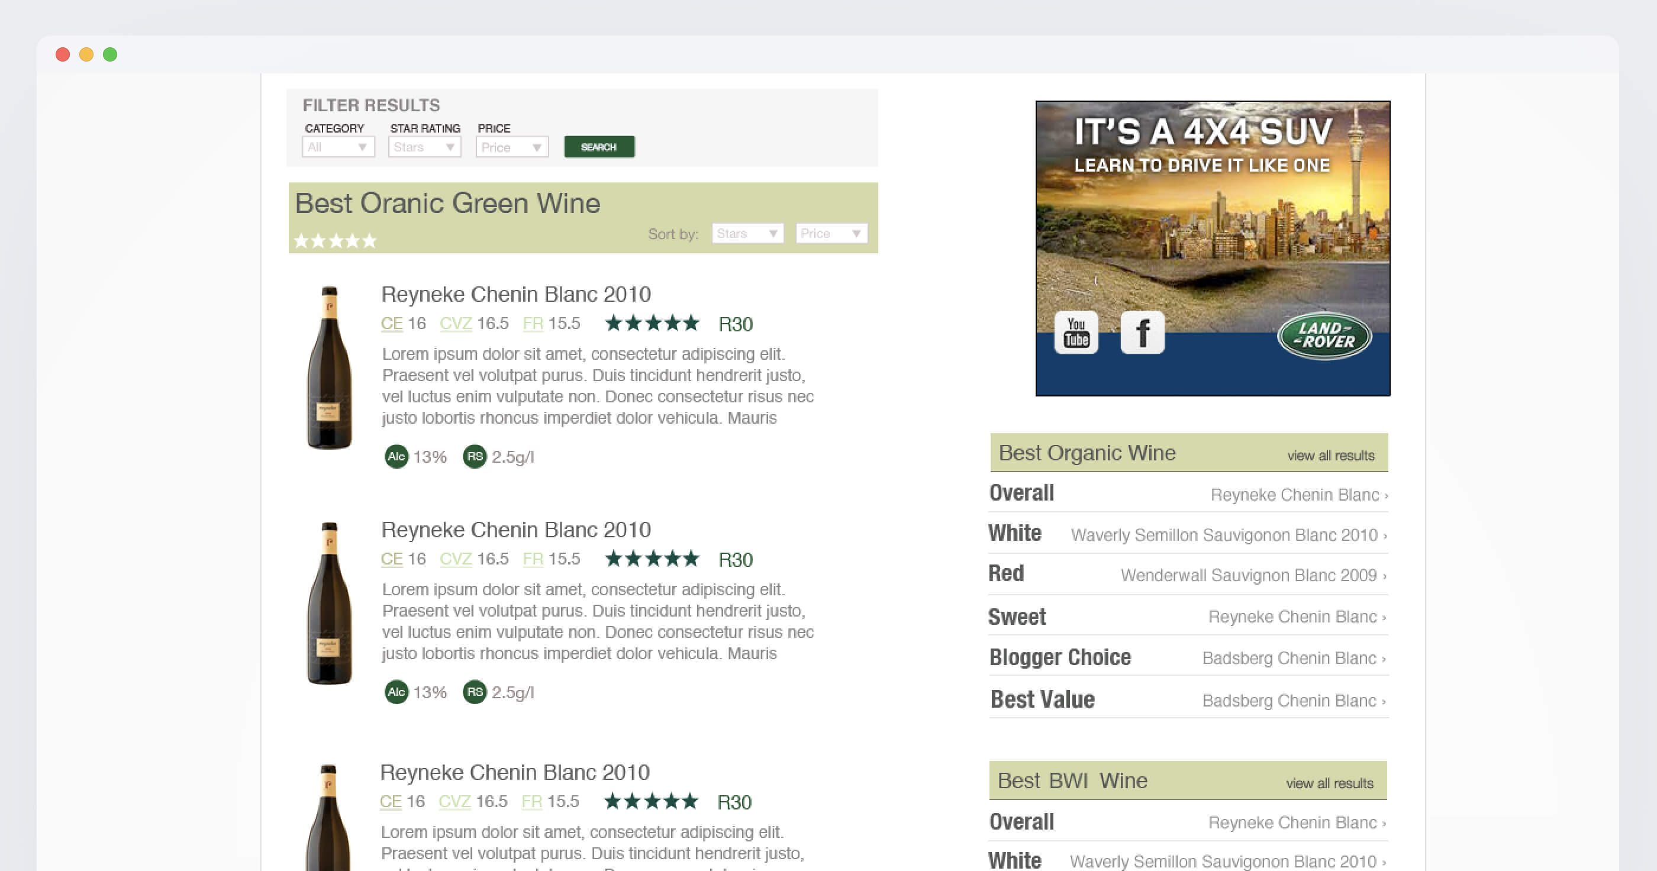Open Best Value Badsberg Chenin Blanc row
1657x871 pixels.
tap(1189, 699)
